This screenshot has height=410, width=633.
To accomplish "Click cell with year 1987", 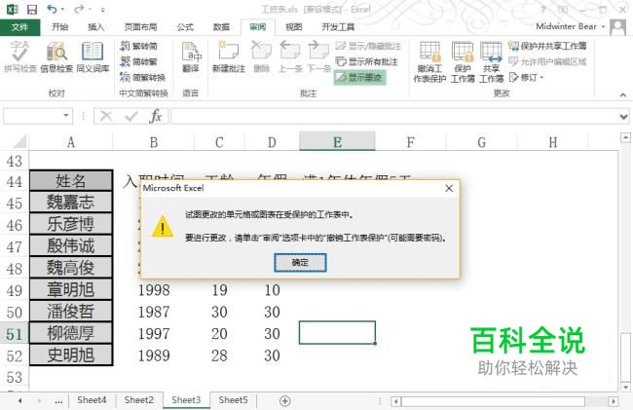I will click(x=154, y=312).
